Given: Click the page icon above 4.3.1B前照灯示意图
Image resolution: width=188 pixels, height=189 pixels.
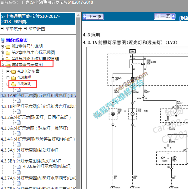Looking at the screenshot, I should click(x=19, y=101).
